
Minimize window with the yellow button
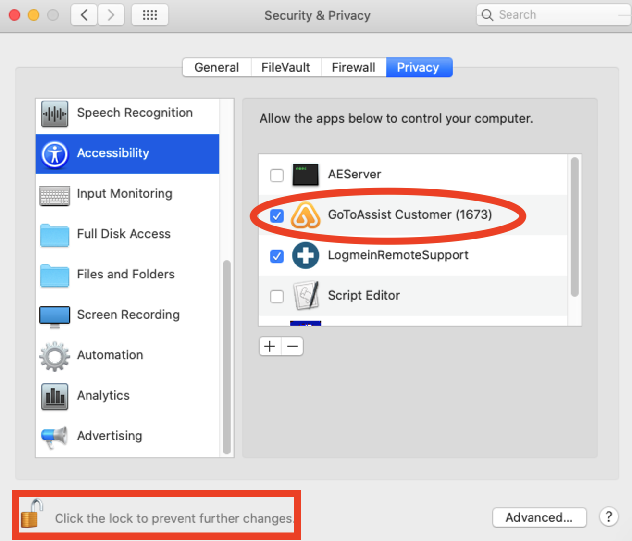click(x=34, y=15)
